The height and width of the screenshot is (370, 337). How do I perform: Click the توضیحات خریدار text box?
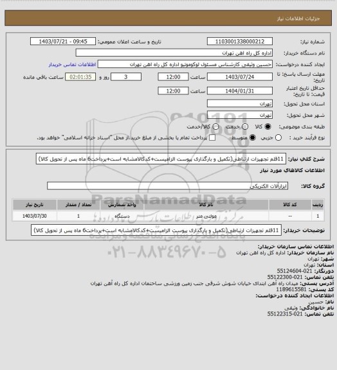156,230
